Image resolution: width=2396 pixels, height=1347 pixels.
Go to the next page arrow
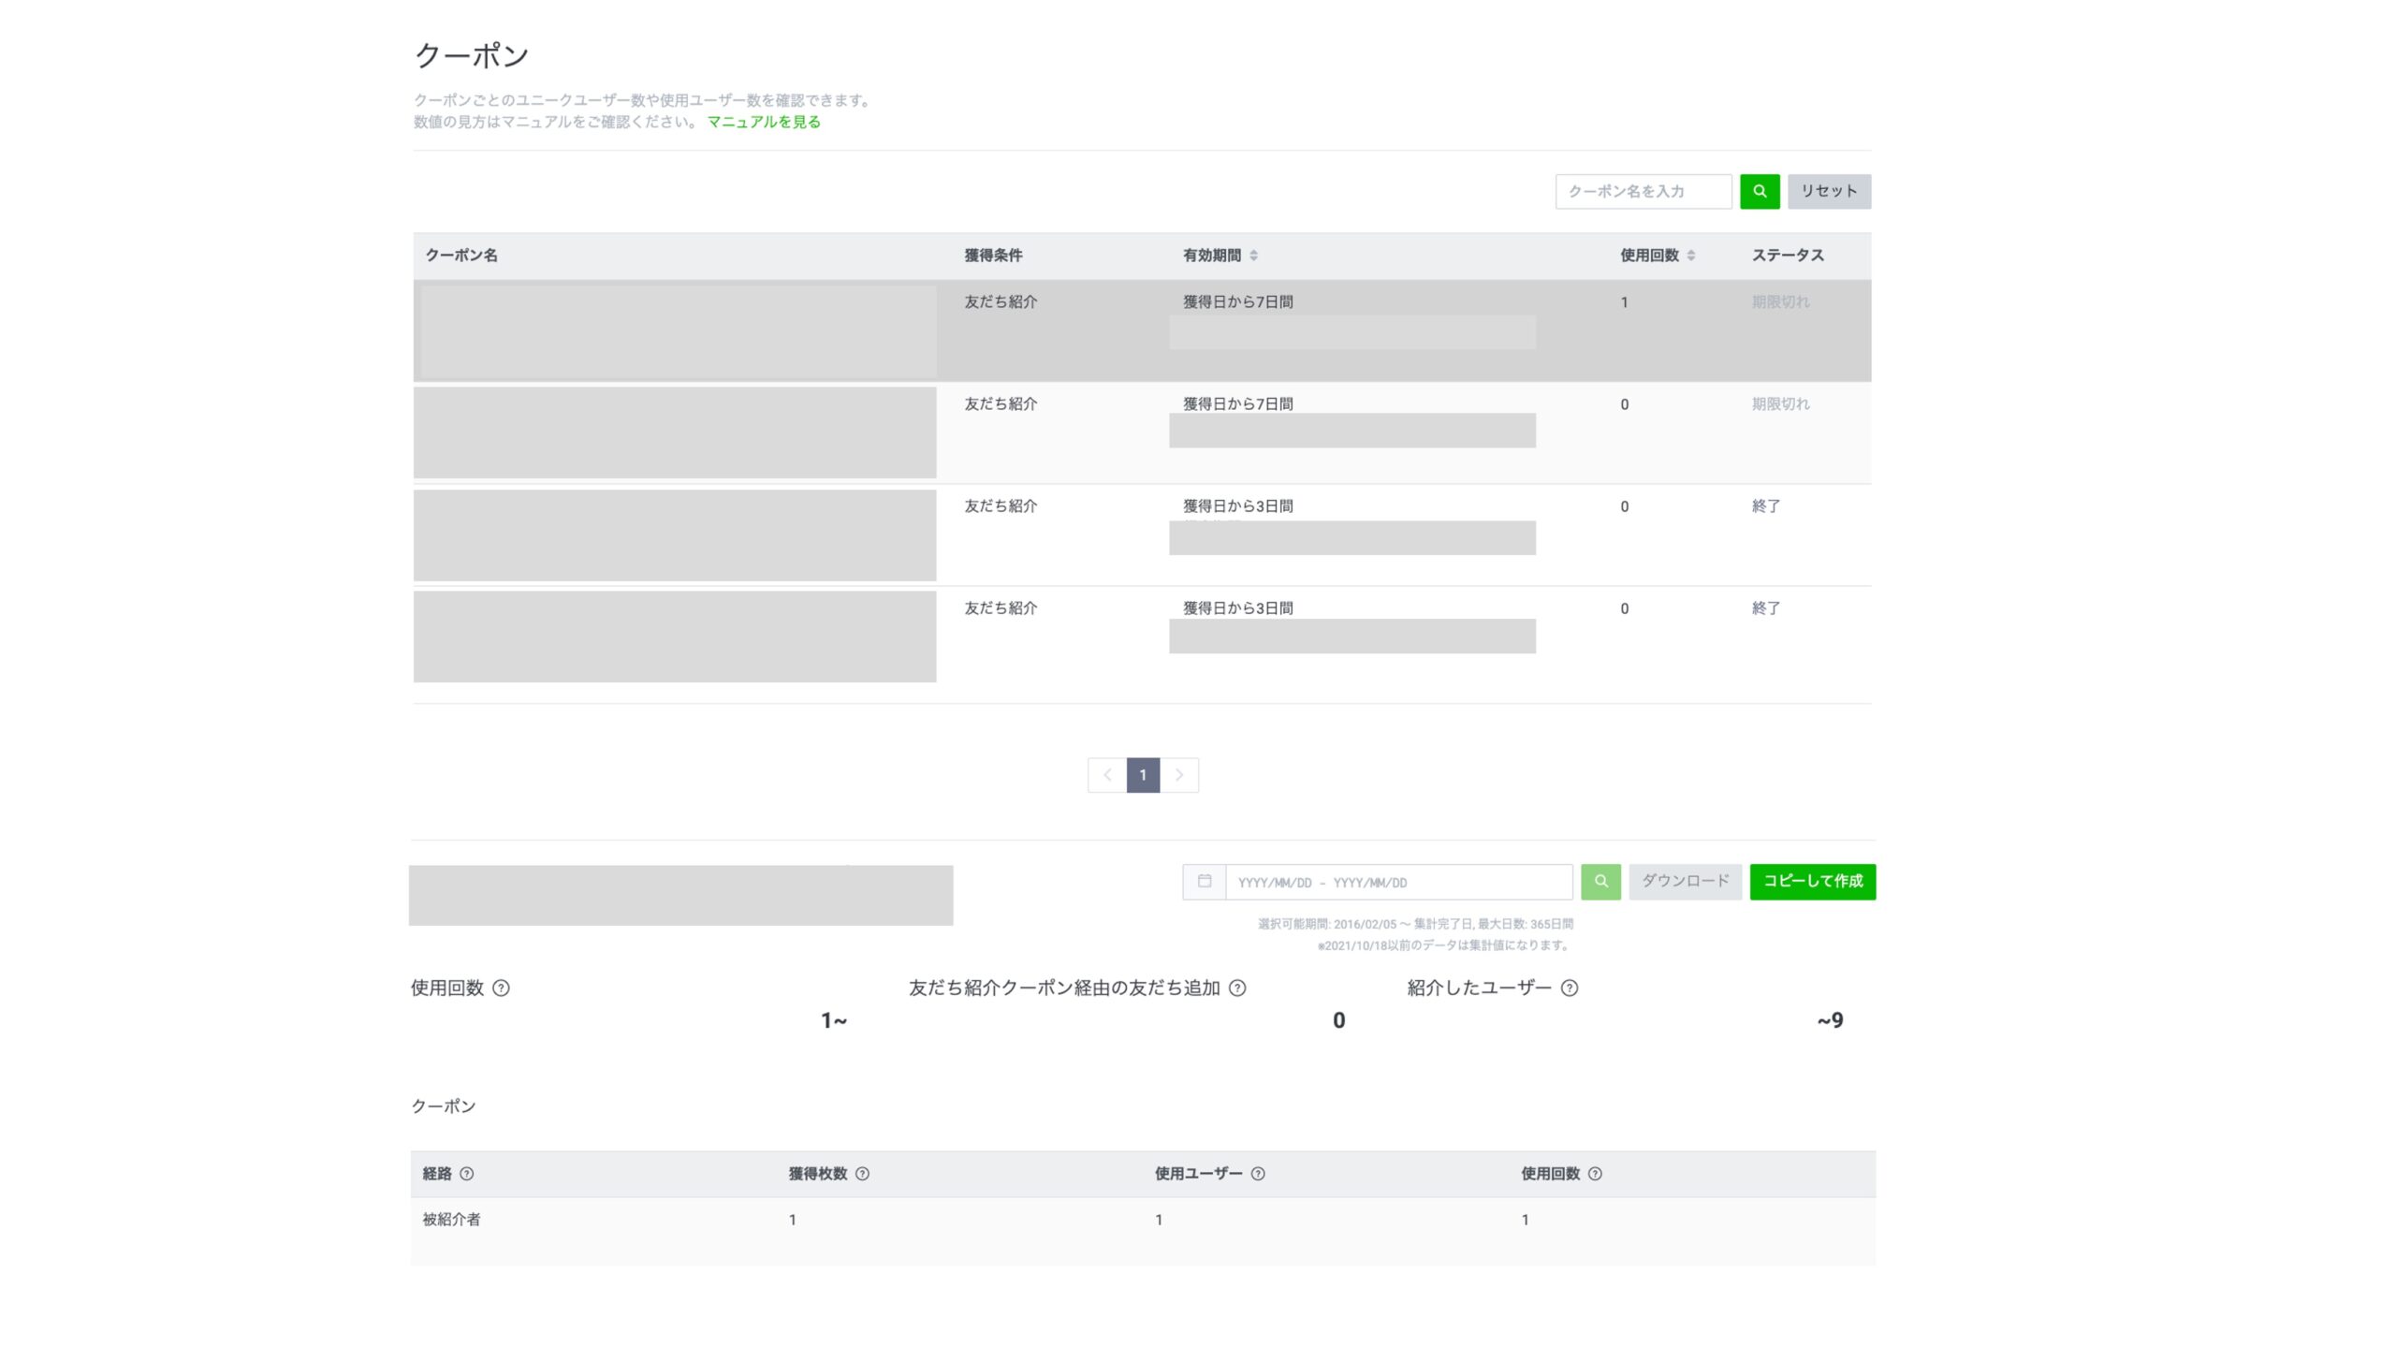click(1179, 774)
